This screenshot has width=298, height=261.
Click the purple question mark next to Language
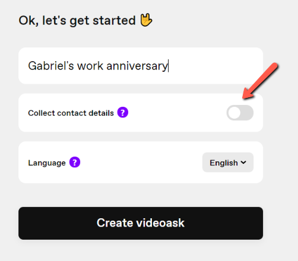(x=75, y=162)
